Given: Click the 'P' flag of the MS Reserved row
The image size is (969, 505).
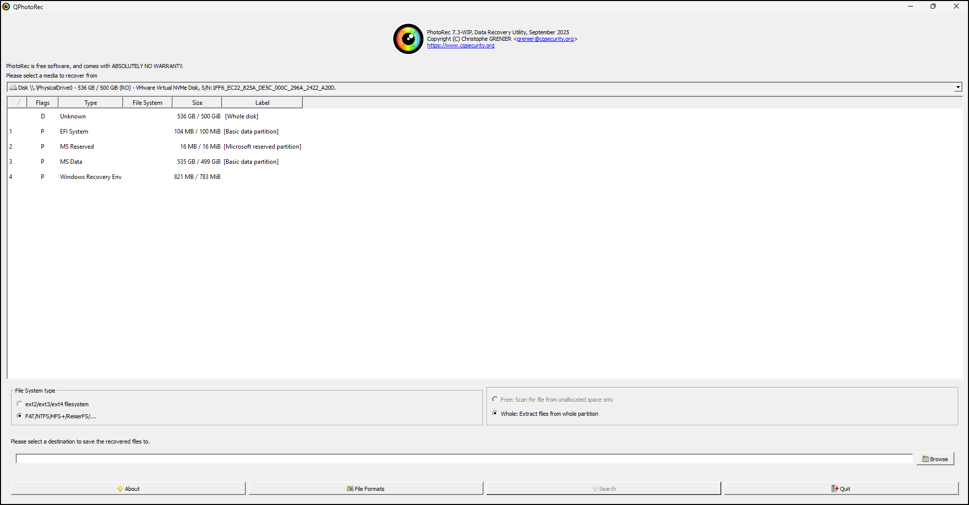Looking at the screenshot, I should (42, 147).
